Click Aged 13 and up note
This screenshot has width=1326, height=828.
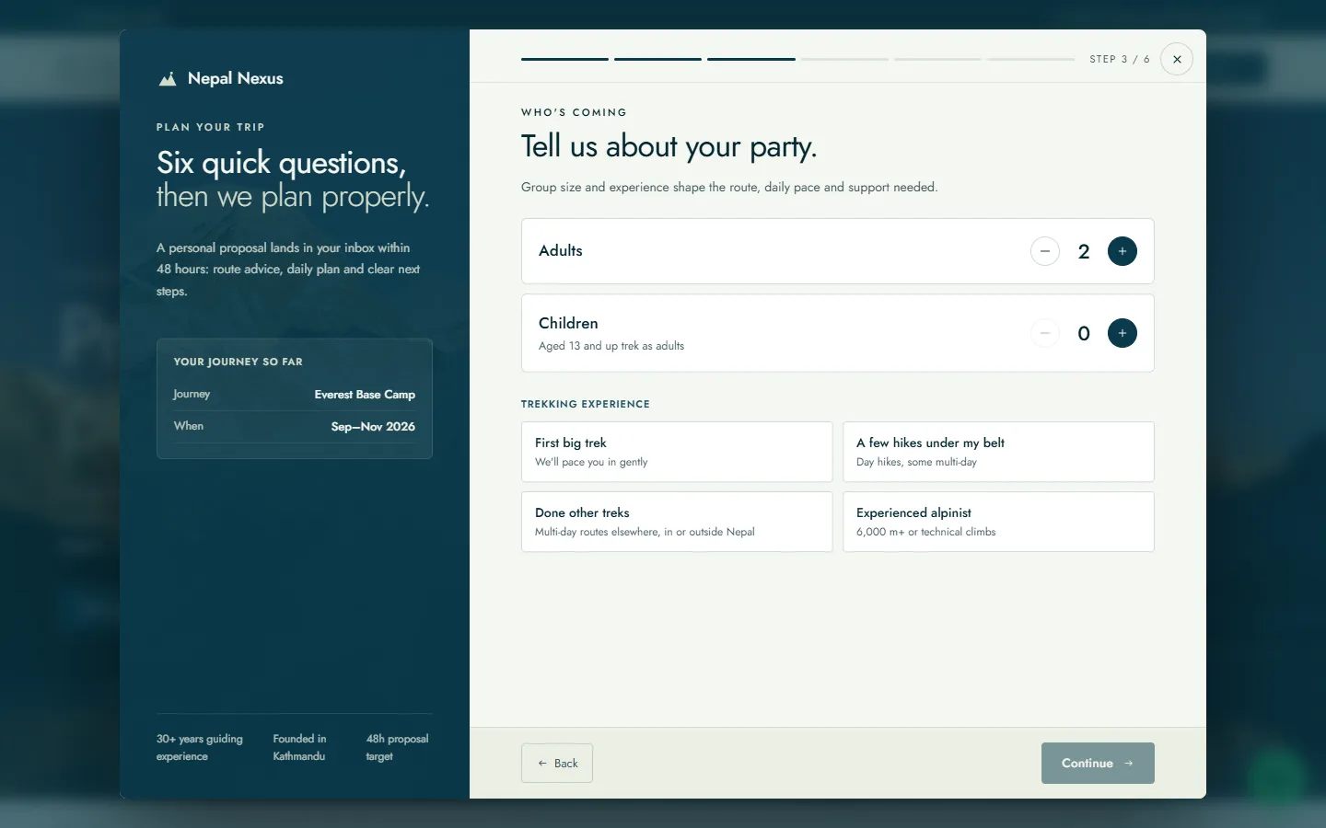point(611,346)
